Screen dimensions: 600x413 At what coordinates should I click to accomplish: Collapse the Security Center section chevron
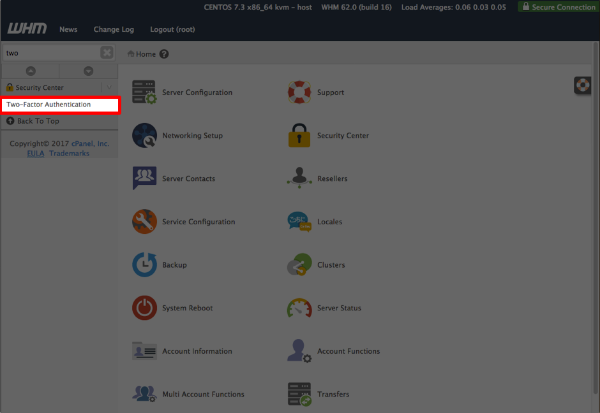109,87
